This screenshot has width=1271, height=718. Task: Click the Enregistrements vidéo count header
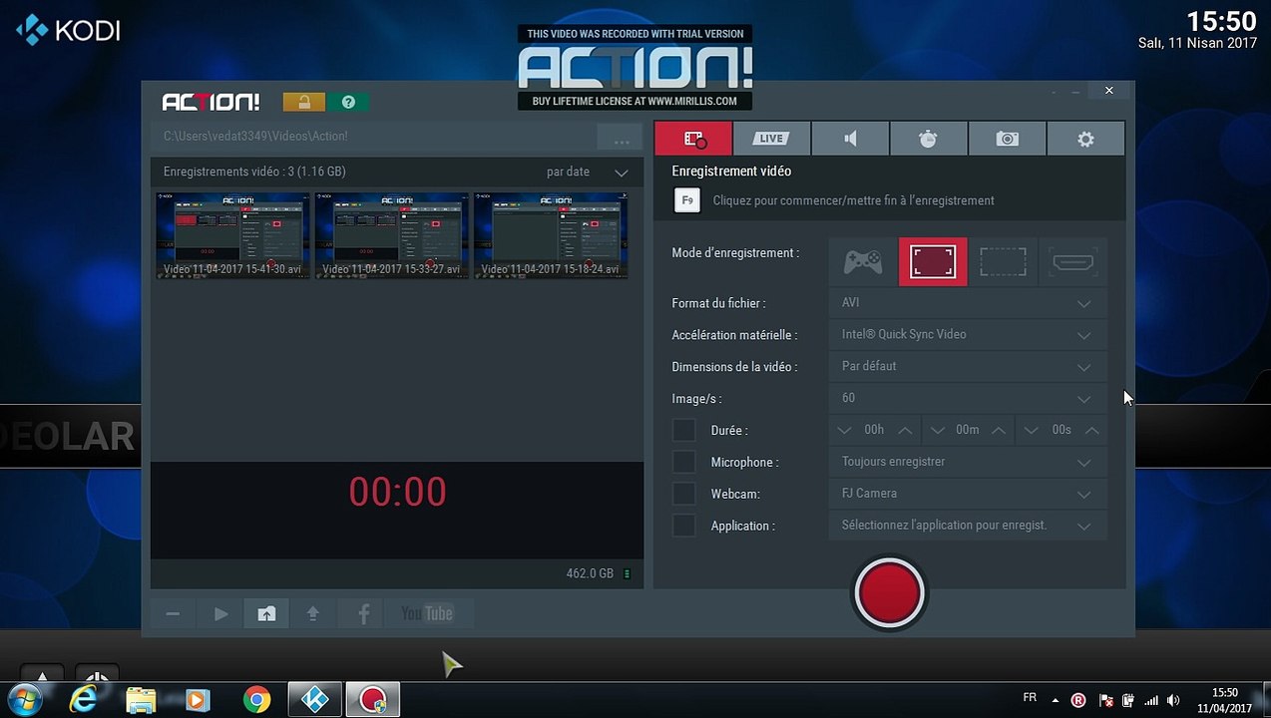(x=254, y=172)
